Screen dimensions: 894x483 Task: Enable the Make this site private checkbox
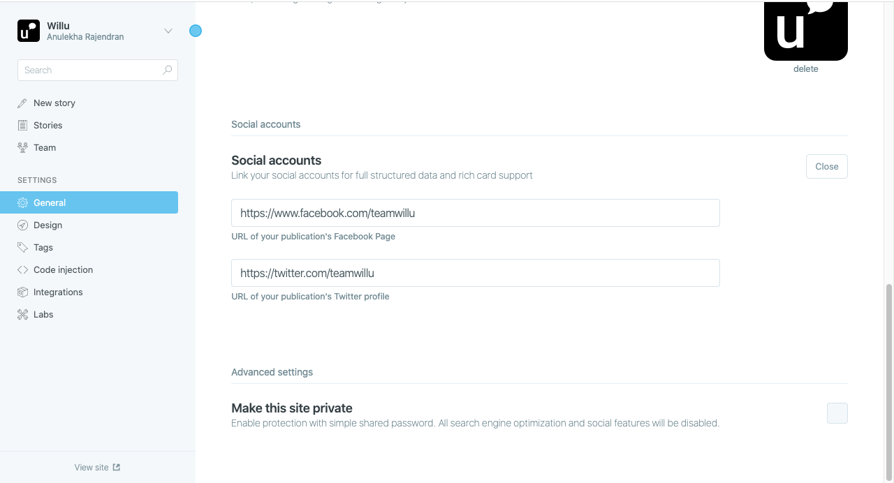tap(837, 413)
